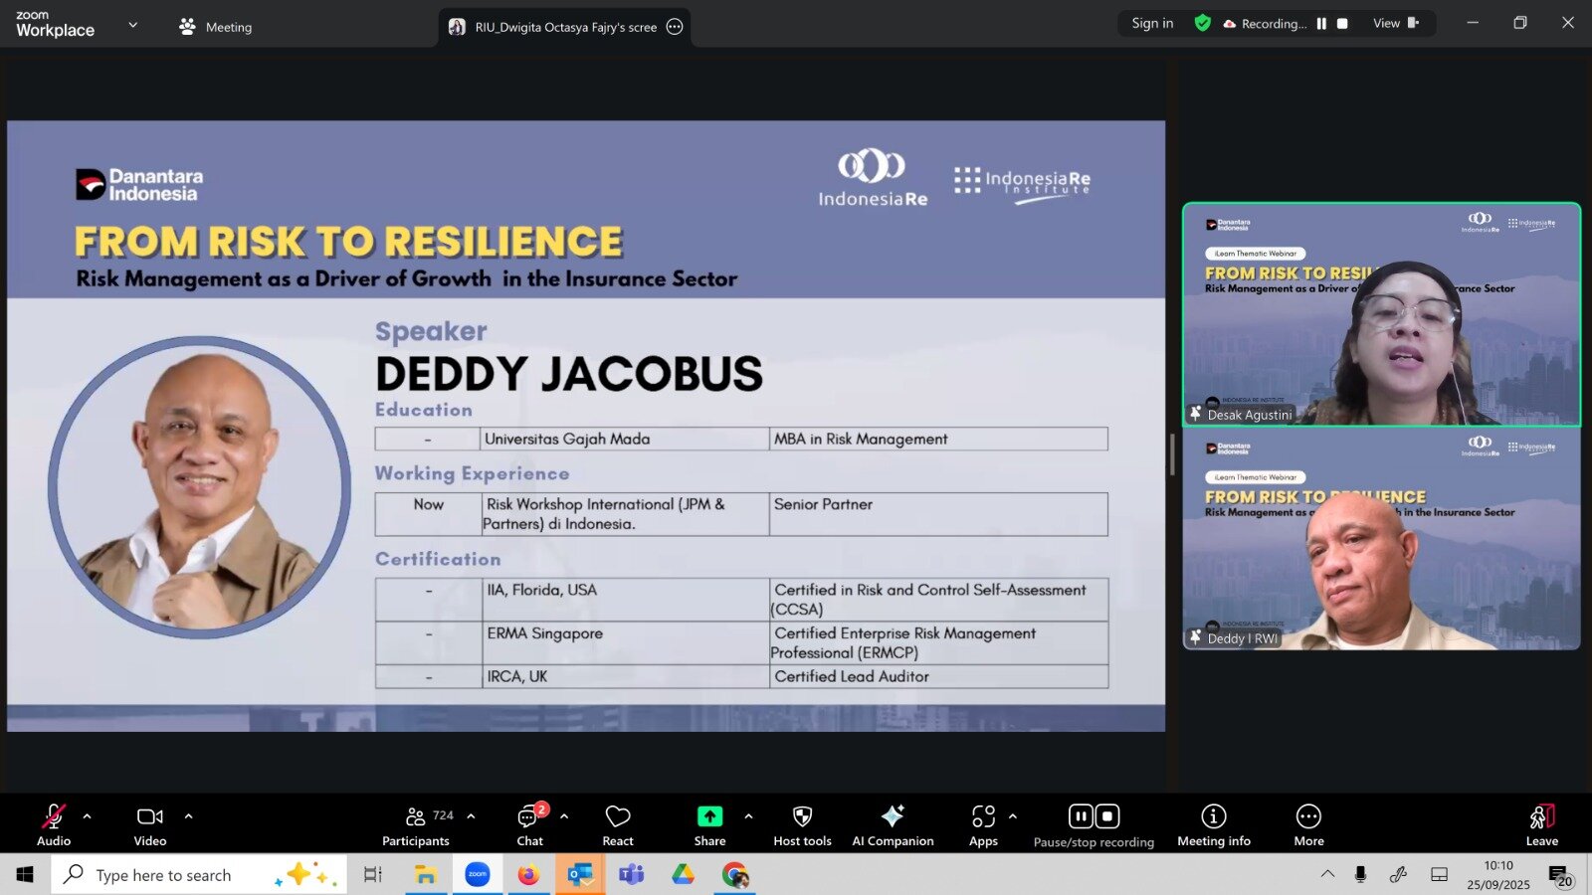Screen dimensions: 1592x895
Task: Open the Participants panel
Action: tap(416, 824)
